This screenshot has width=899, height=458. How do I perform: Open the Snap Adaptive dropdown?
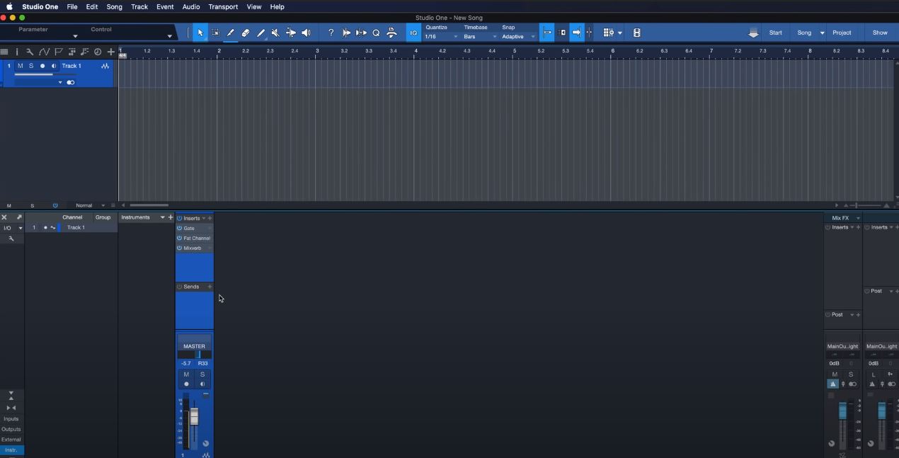[519, 36]
